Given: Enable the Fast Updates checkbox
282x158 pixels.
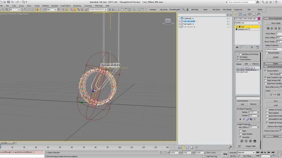Looking at the screenshot, I should tap(267, 113).
